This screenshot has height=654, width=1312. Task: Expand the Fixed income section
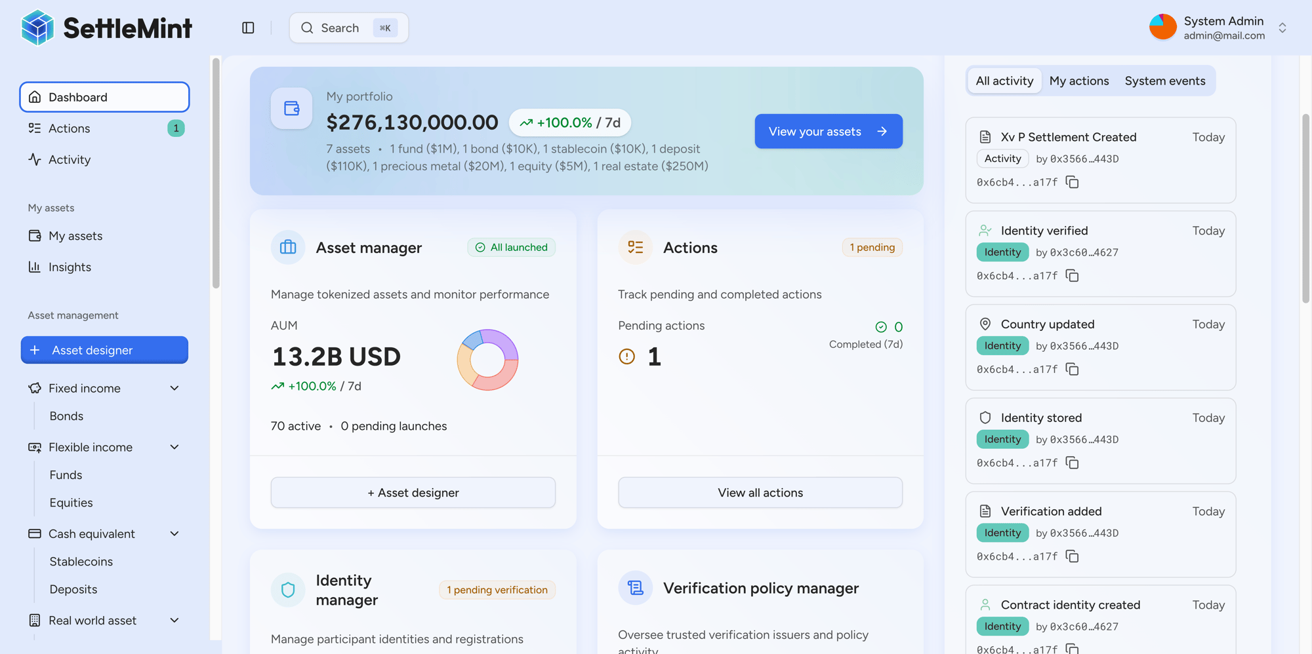click(x=174, y=388)
